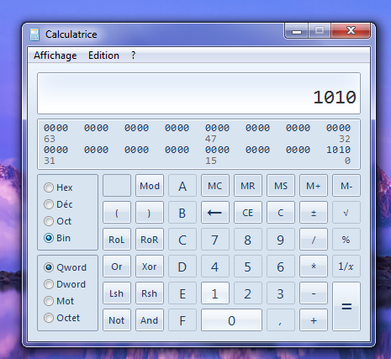Click the minus key

(314, 293)
